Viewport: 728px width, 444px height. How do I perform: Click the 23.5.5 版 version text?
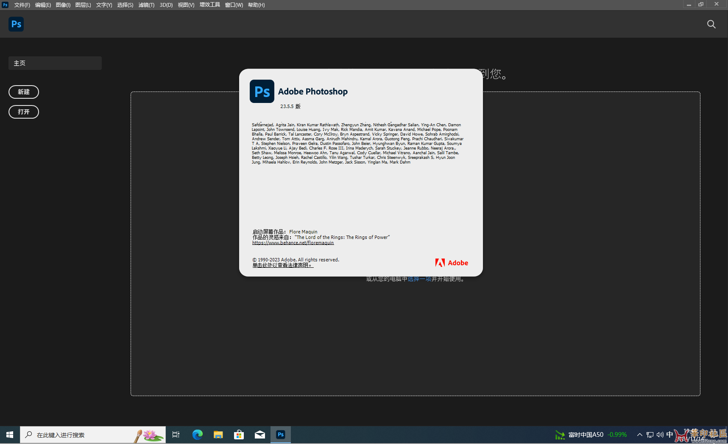[x=290, y=106]
